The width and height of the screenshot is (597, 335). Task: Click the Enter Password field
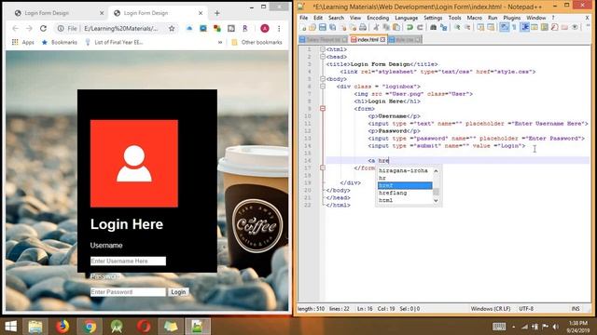tap(128, 292)
